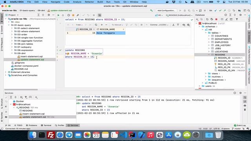The image size is (251, 141).
Task: Open the HR schema dropdown
Action: click(x=159, y=15)
